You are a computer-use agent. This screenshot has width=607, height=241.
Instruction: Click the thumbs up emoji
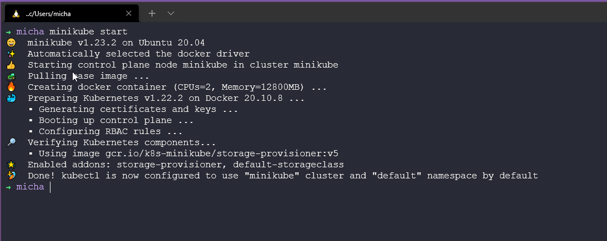click(x=11, y=65)
